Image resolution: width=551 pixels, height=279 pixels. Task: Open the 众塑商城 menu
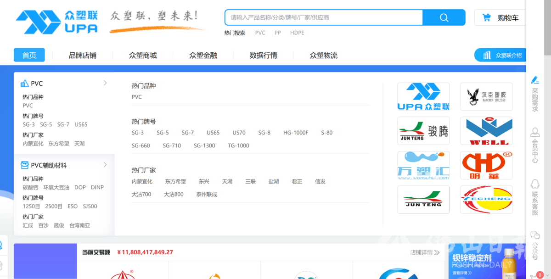pos(143,56)
